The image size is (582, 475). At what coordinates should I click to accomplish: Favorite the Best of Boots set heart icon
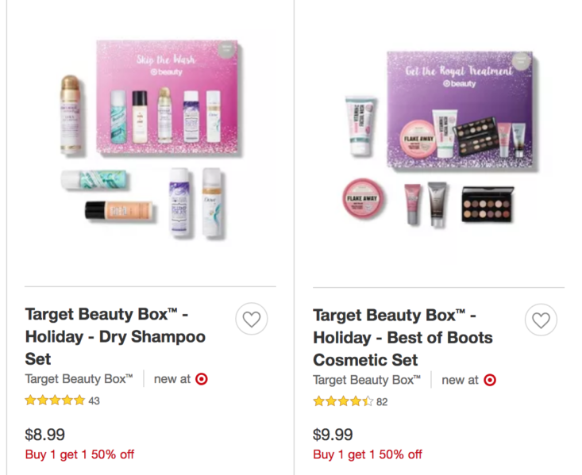click(x=541, y=320)
